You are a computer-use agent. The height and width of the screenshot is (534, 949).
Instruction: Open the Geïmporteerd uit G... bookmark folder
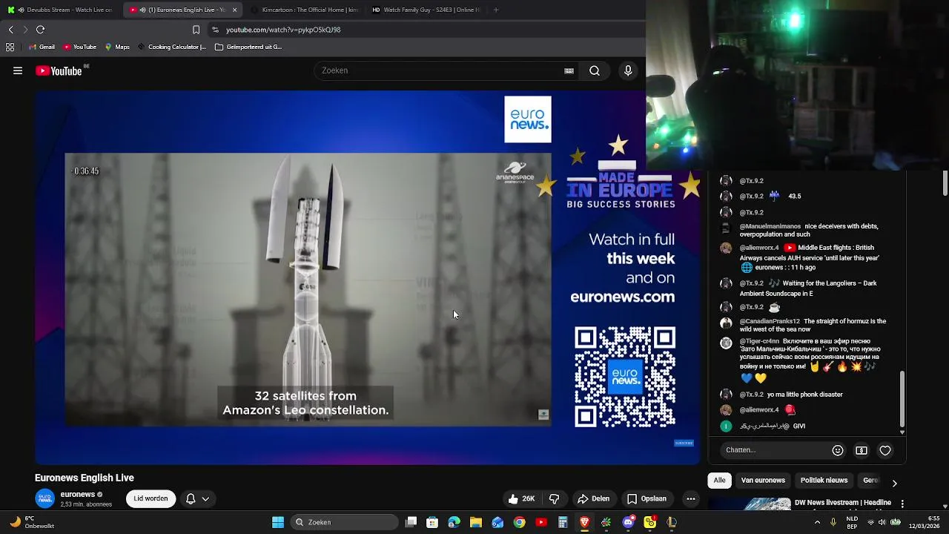pos(248,47)
